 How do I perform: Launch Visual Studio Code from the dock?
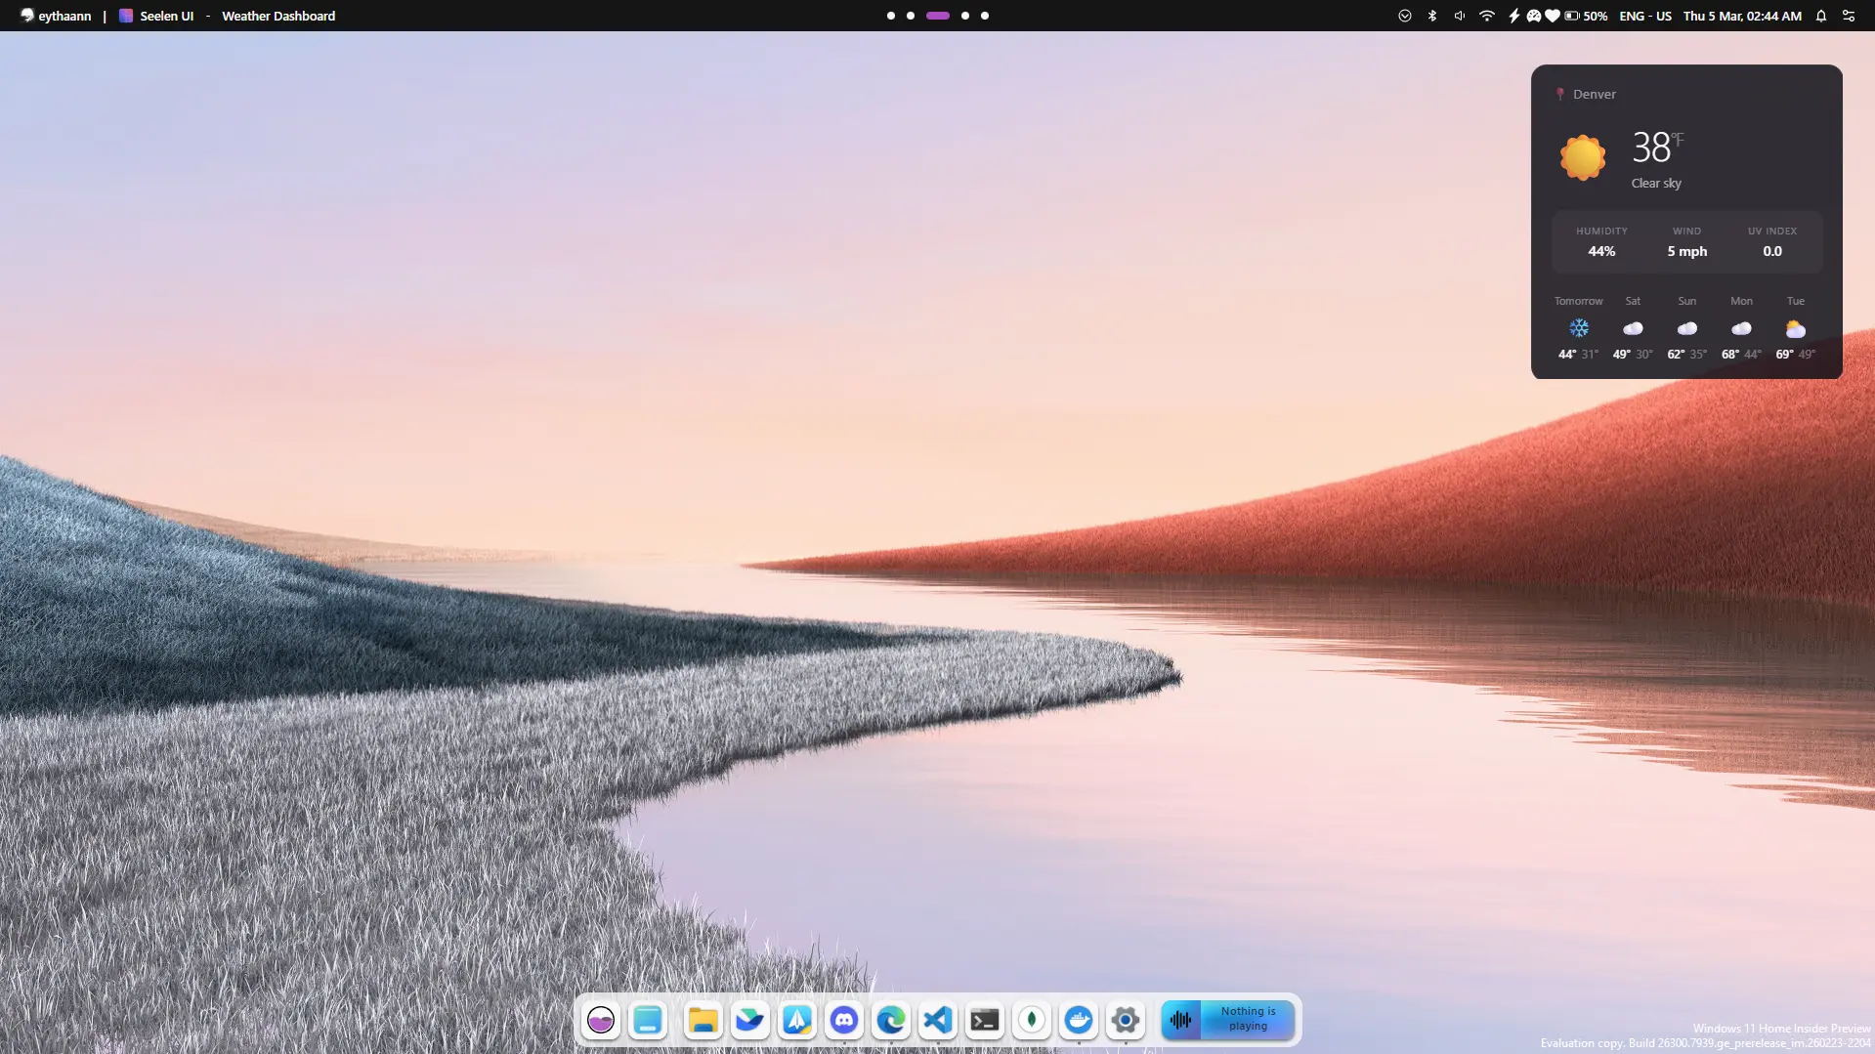coord(937,1020)
